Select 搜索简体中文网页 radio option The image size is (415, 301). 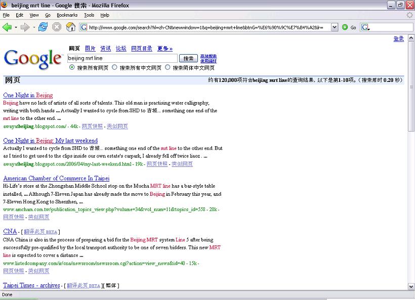coord(168,67)
